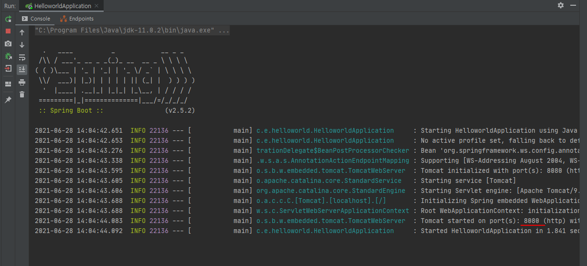Dump threads using the camera icon
The image size is (587, 266).
click(x=8, y=43)
